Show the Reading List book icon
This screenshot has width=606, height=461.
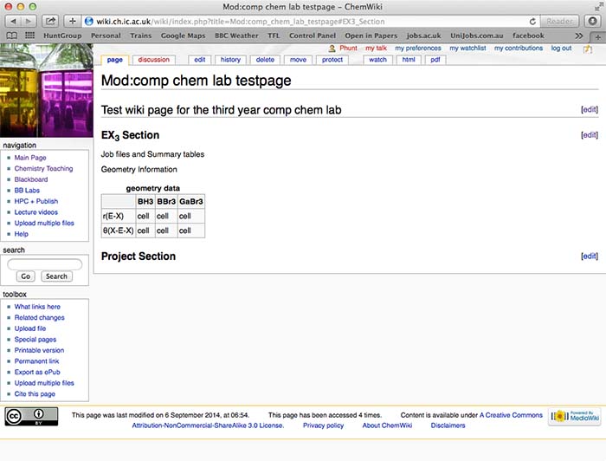(x=12, y=36)
